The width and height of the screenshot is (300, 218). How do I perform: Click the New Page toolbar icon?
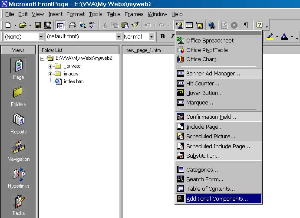(8, 25)
